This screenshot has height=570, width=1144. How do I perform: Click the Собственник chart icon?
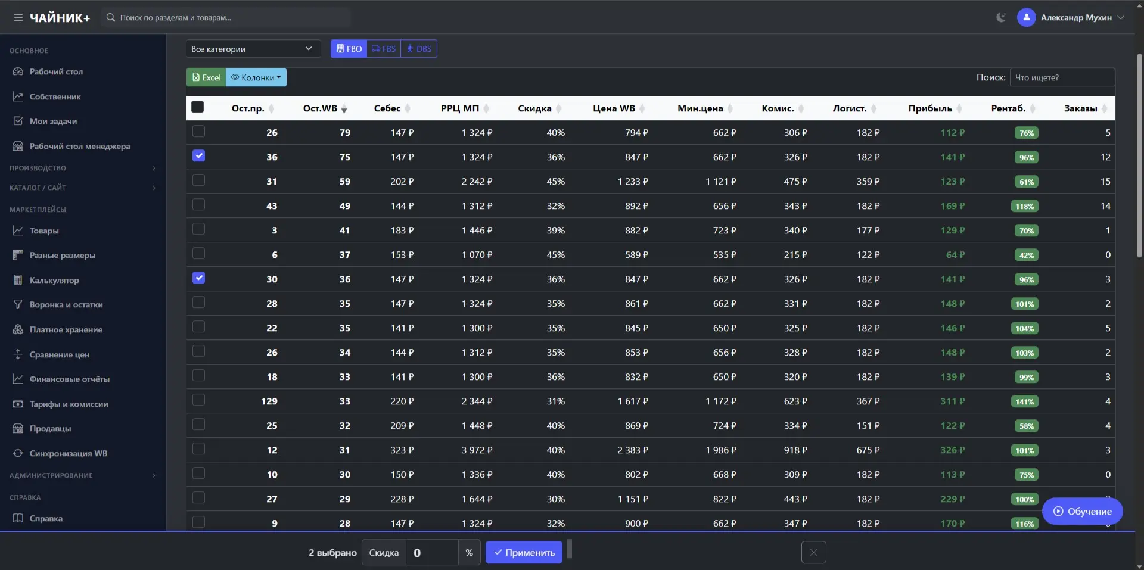pyautogui.click(x=18, y=96)
